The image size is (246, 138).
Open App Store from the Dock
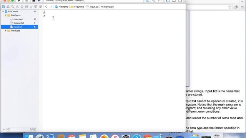tap(136, 136)
